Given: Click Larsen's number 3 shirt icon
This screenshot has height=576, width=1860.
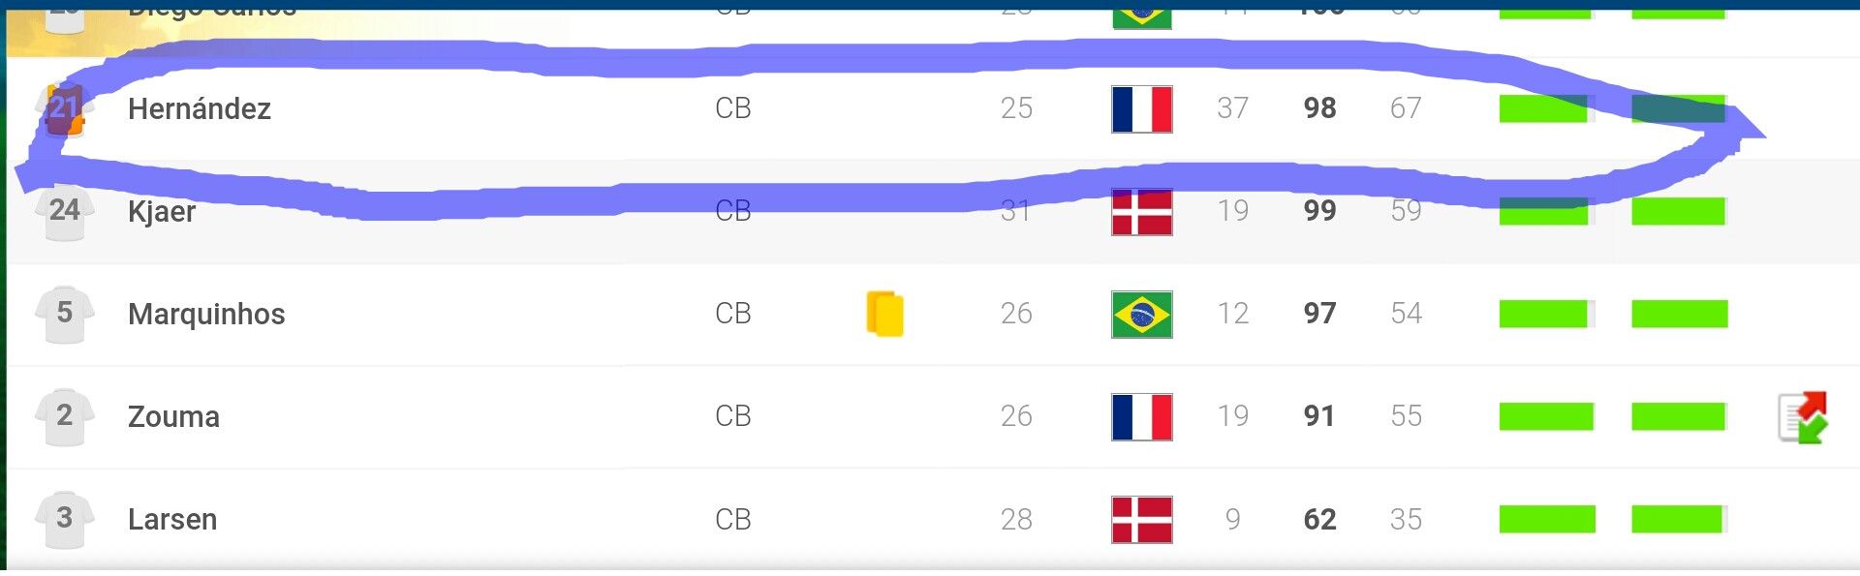Looking at the screenshot, I should [x=64, y=519].
